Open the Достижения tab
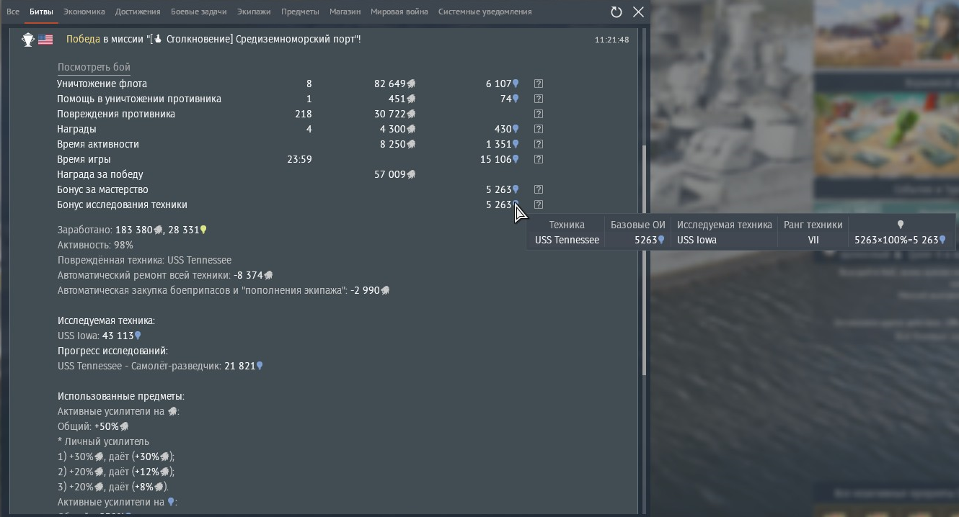959x517 pixels. [138, 12]
